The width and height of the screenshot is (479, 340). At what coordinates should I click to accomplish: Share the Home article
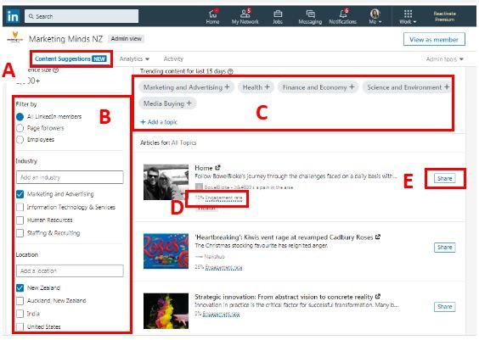444,178
